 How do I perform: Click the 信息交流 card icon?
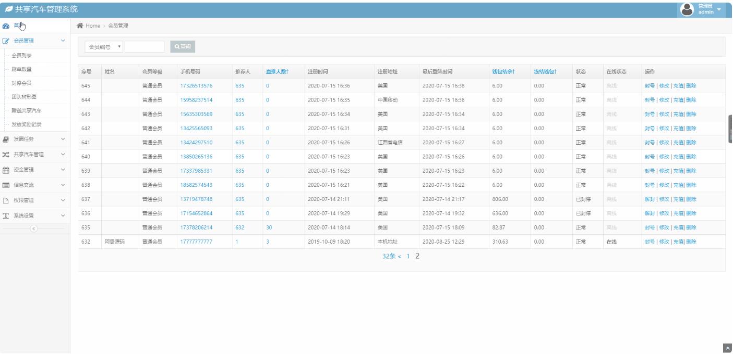point(6,185)
